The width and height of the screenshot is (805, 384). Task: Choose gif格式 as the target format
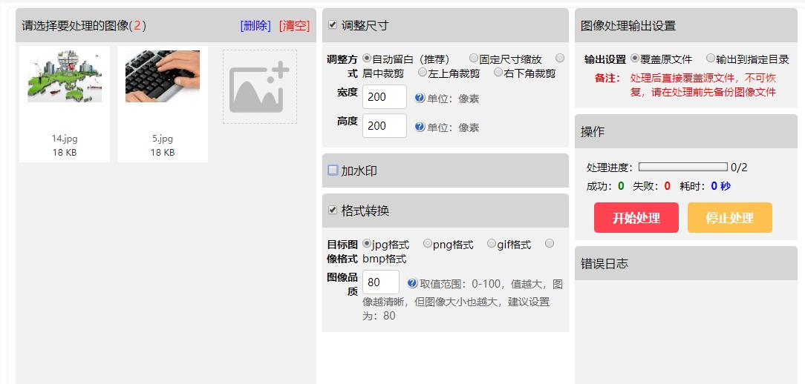(x=492, y=243)
